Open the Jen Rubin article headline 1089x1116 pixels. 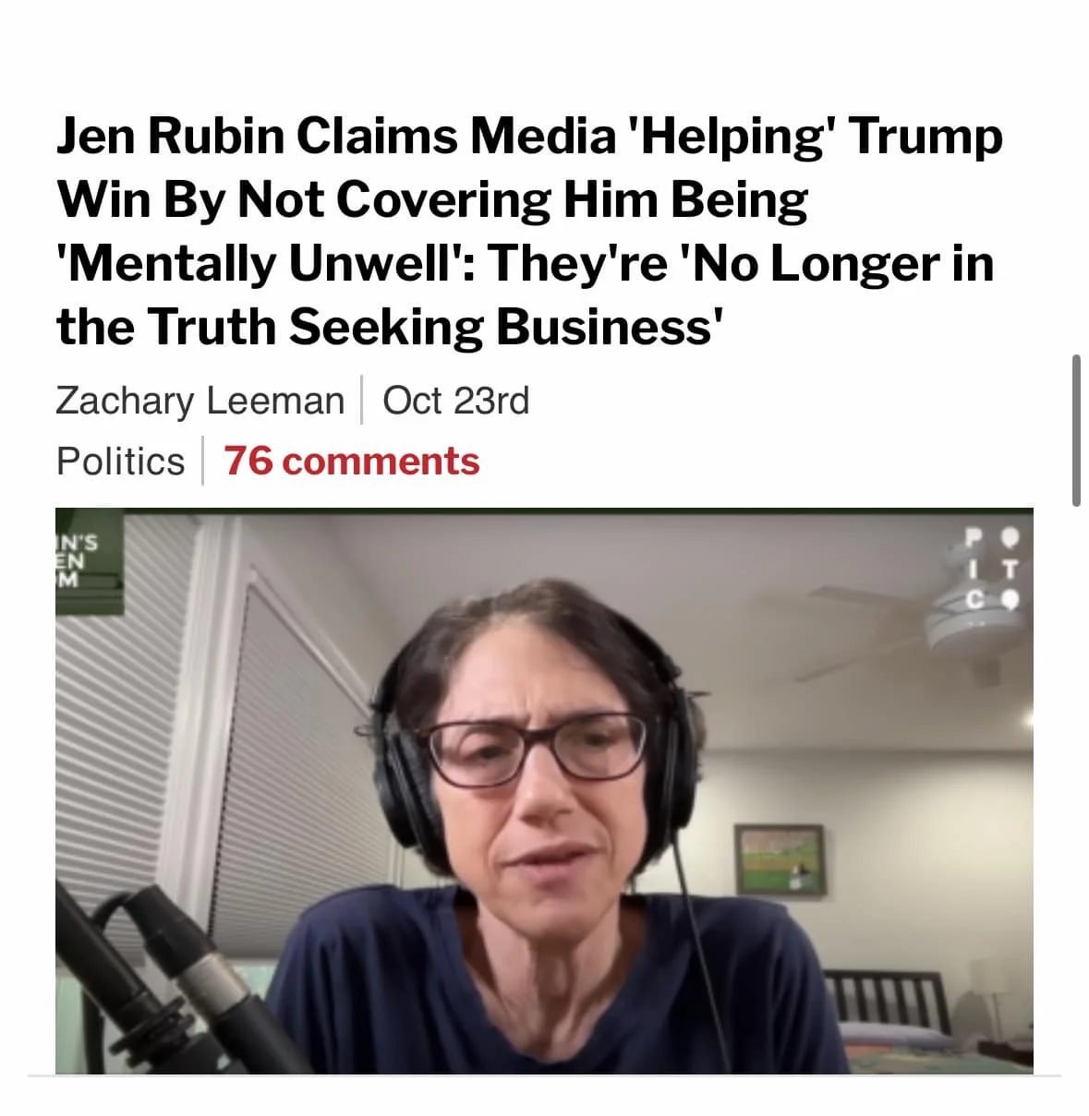528,231
